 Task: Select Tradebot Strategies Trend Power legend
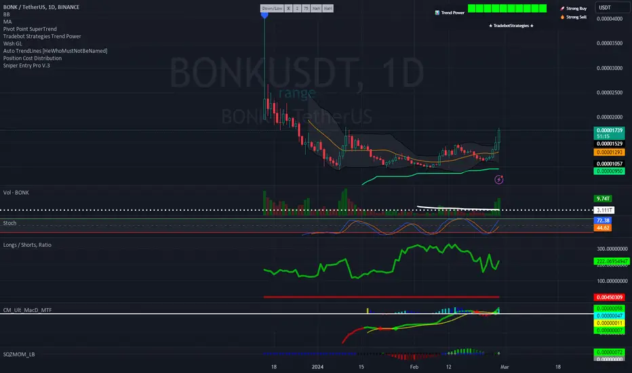pyautogui.click(x=42, y=36)
